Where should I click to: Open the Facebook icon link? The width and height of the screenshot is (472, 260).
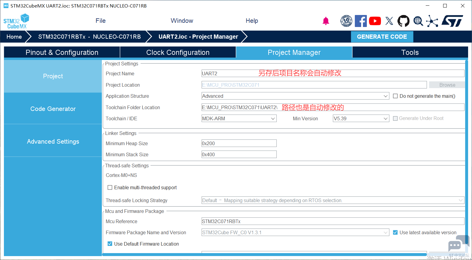(x=361, y=21)
